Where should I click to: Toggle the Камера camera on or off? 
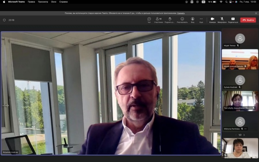pyautogui.click(x=212, y=20)
